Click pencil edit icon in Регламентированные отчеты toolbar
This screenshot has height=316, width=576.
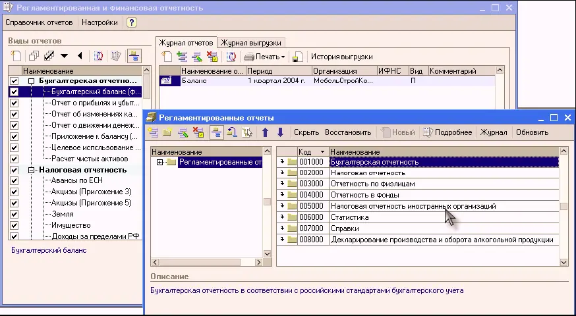click(183, 132)
